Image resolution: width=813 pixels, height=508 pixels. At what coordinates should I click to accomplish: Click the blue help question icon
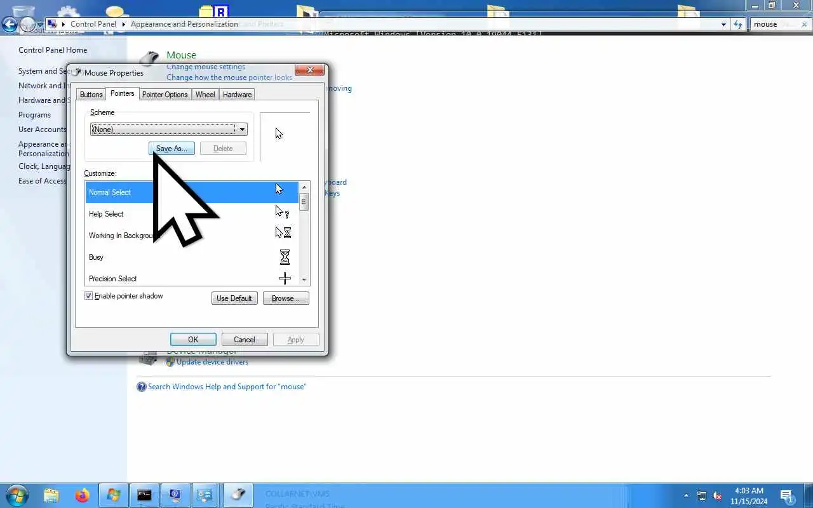142,387
